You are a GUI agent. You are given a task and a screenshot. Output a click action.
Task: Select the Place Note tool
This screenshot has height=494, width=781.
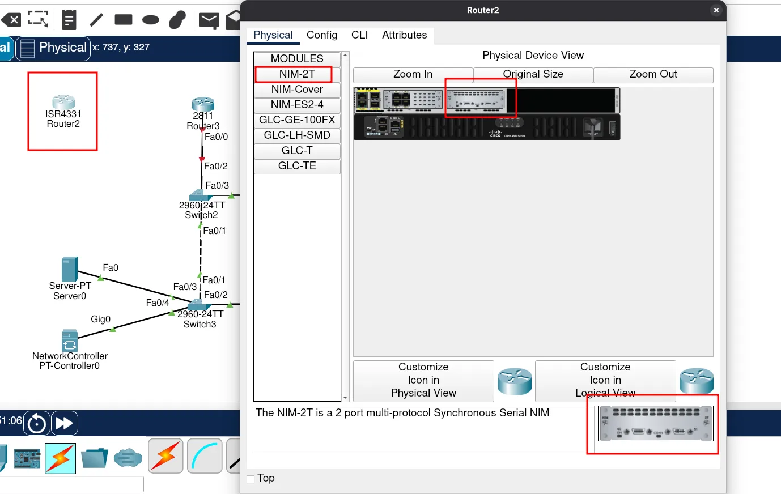tap(69, 20)
